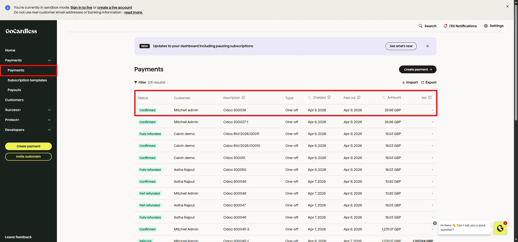Click the read more link
This screenshot has width=518, height=242.
coord(133,12)
